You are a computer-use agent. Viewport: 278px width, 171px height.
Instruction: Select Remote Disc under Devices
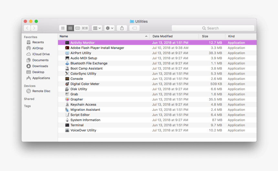[41, 91]
